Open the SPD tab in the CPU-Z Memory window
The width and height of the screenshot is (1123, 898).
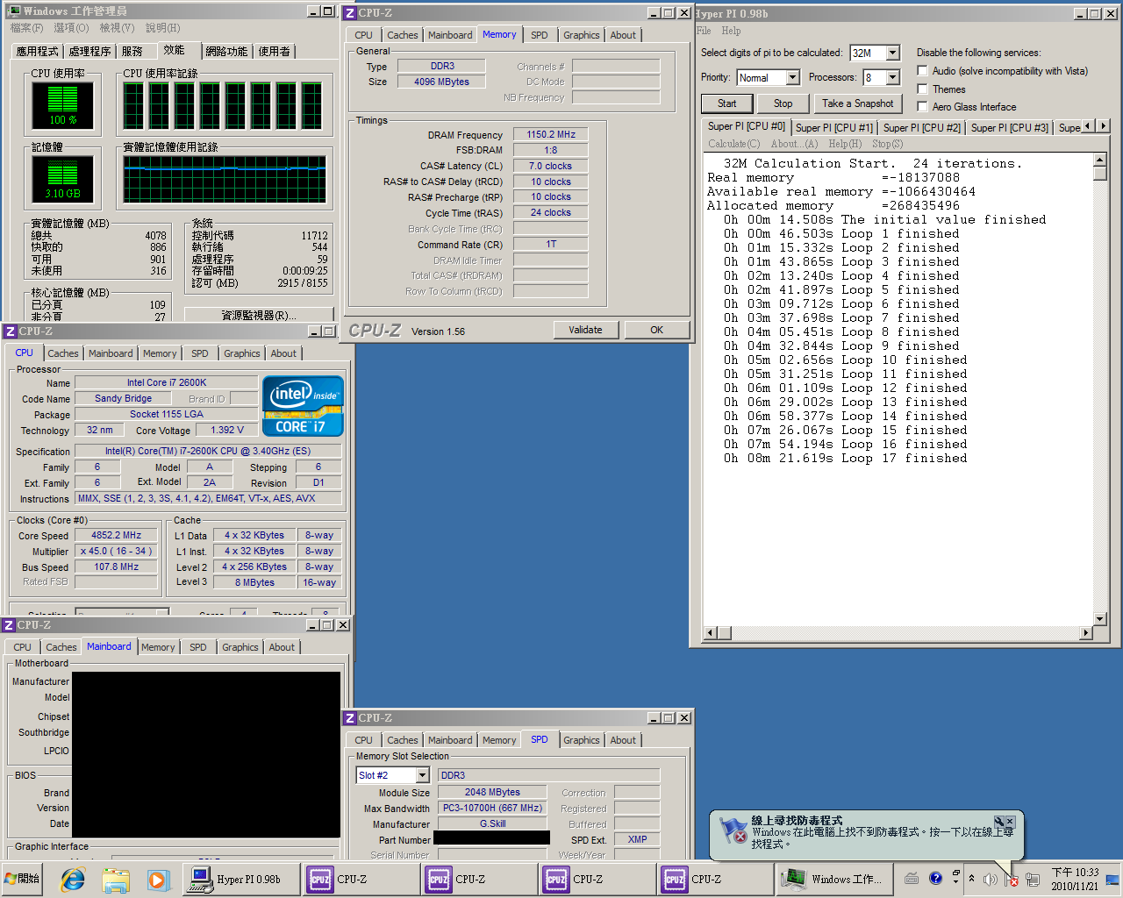[539, 35]
